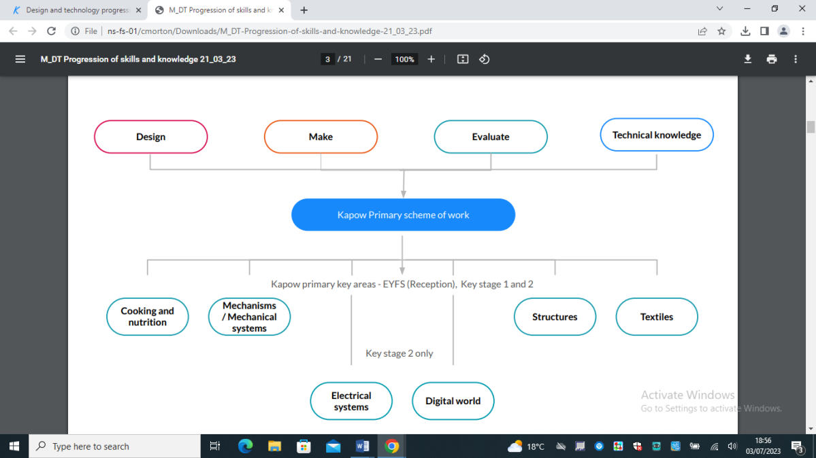Open the PDF sidebar menu icon

point(20,59)
